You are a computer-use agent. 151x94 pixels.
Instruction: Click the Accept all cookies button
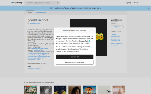75,57
